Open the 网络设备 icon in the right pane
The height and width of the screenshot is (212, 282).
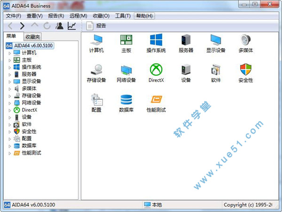pyautogui.click(x=126, y=73)
